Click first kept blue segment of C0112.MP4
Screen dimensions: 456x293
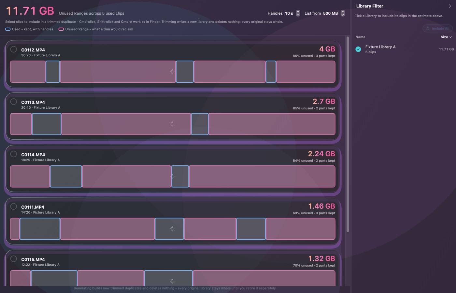click(53, 72)
